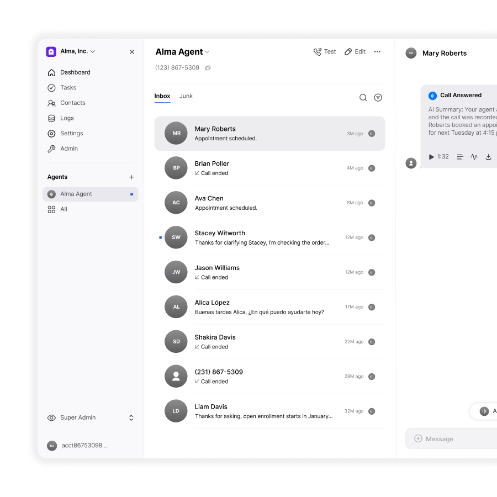Open Jason Williams conversation

(269, 272)
